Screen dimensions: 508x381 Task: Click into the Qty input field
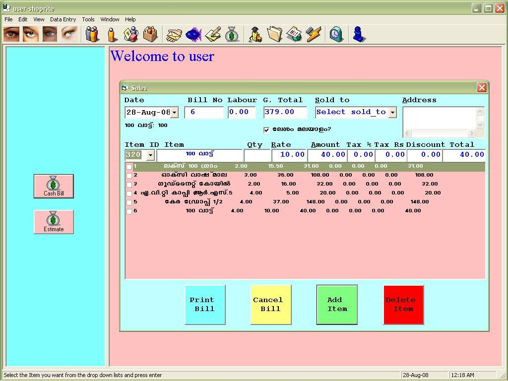[x=257, y=155]
